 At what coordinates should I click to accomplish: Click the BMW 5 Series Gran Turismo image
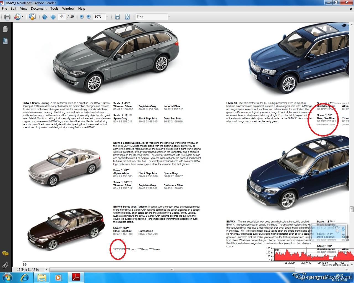coord(66,230)
